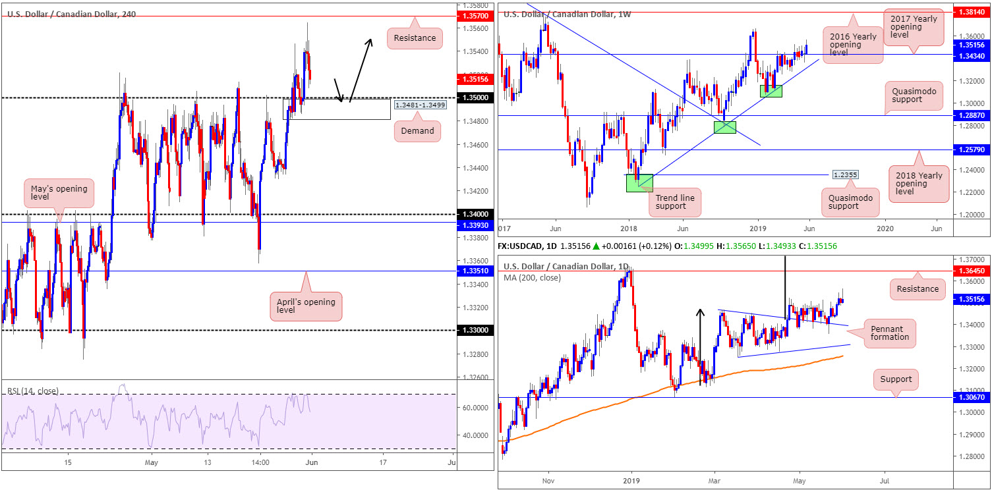Click the RSI (14, close) indicator label
Screen dimensions: 992x490
click(x=32, y=391)
